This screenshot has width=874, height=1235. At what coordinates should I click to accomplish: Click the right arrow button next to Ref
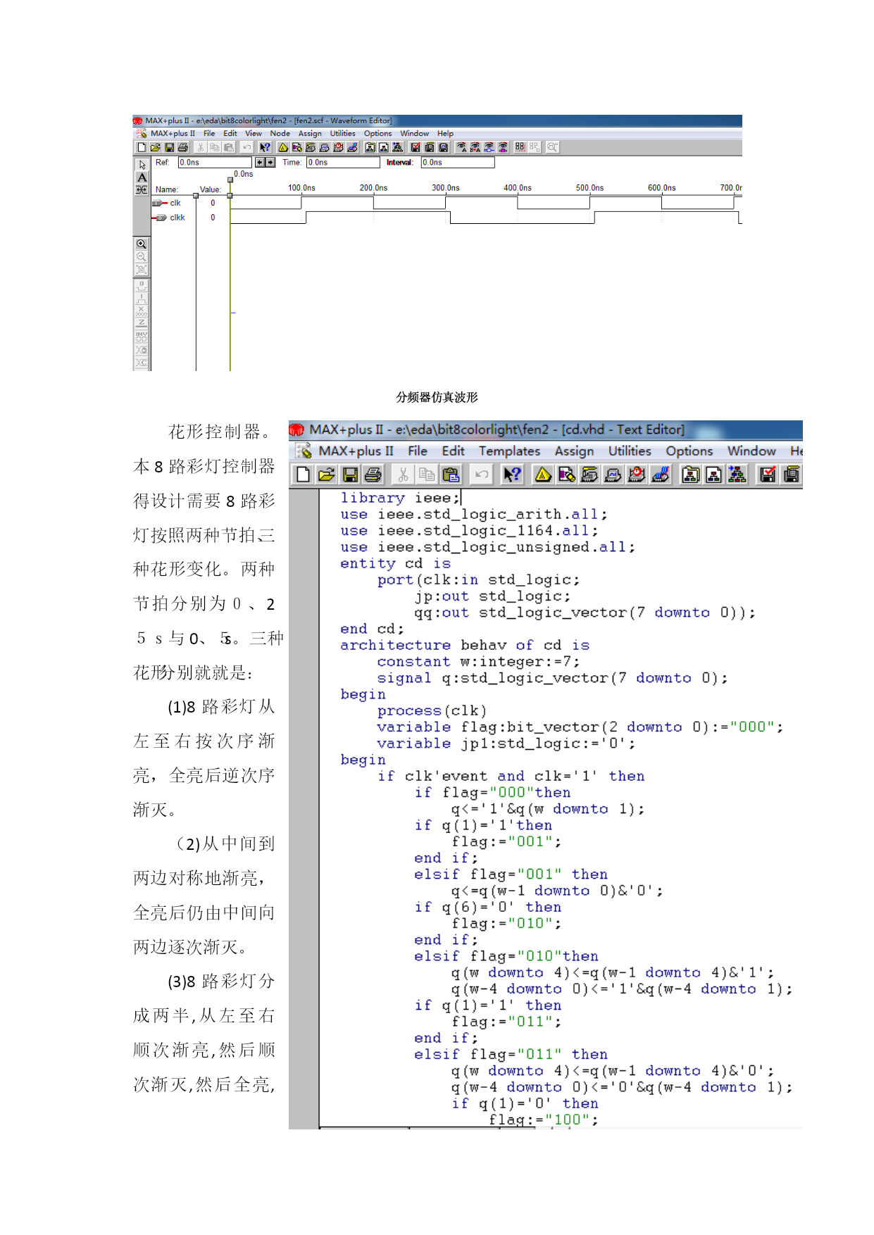270,163
